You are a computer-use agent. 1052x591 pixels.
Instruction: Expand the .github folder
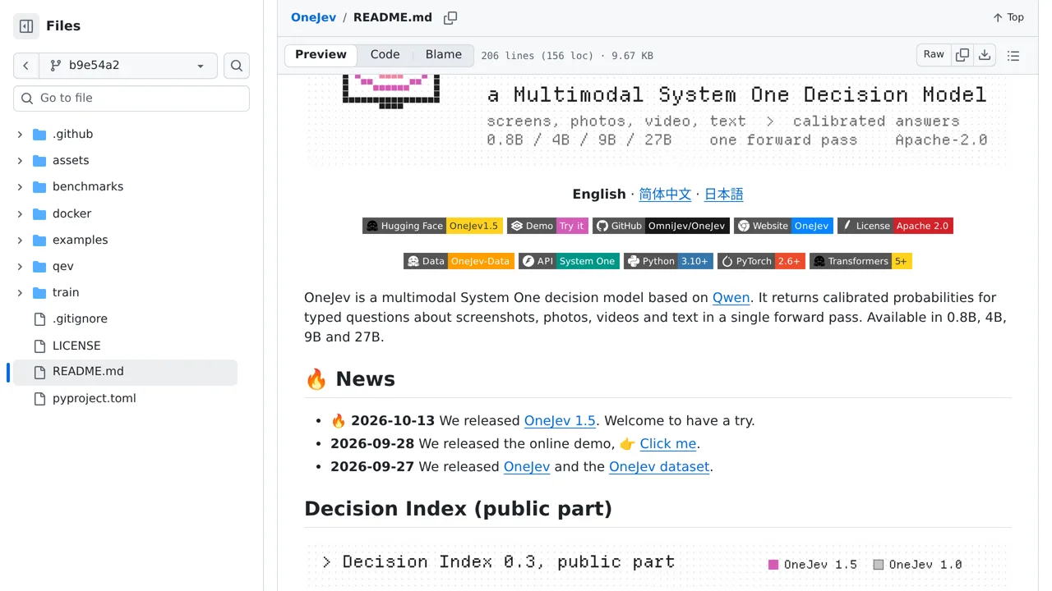click(20, 134)
